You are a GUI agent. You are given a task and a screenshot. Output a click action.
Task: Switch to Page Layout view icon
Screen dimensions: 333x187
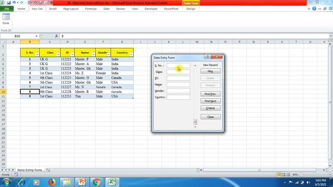(x=283, y=175)
